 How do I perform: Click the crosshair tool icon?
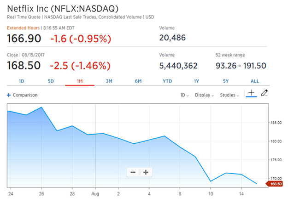[x=251, y=93]
